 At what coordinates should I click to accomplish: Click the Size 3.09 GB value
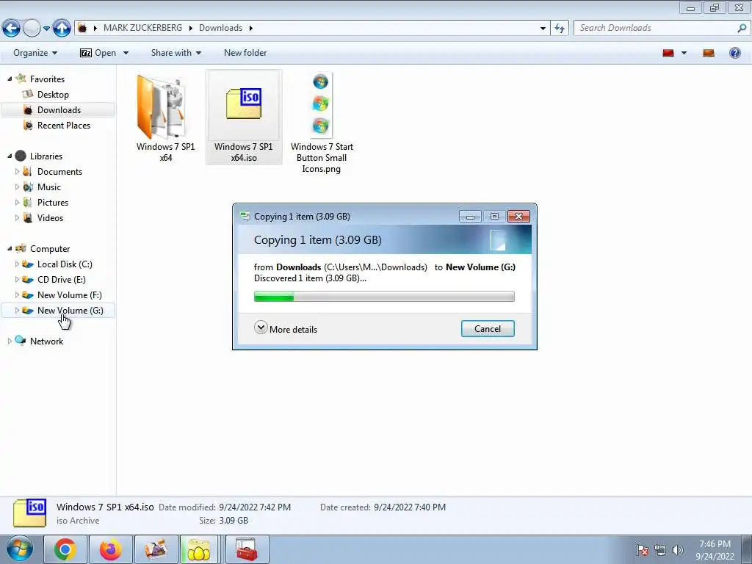click(x=234, y=521)
